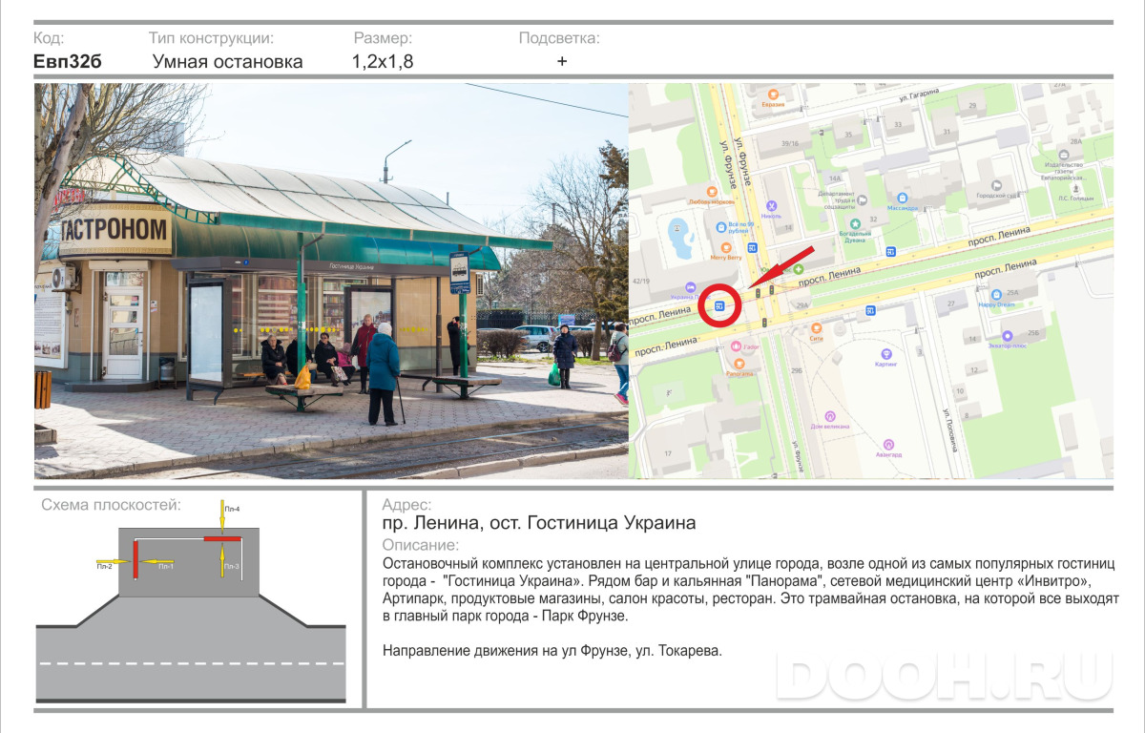Viewport: 1145px width, 733px height.
Task: Click the ГАСТРОНОМ sign in the photo
Action: click(115, 230)
